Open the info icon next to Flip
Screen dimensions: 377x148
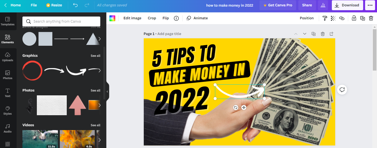(x=176, y=18)
